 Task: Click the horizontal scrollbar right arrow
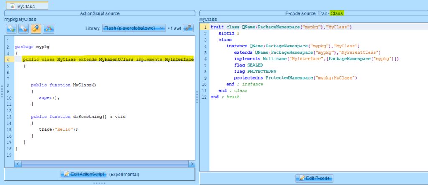[x=191, y=164]
